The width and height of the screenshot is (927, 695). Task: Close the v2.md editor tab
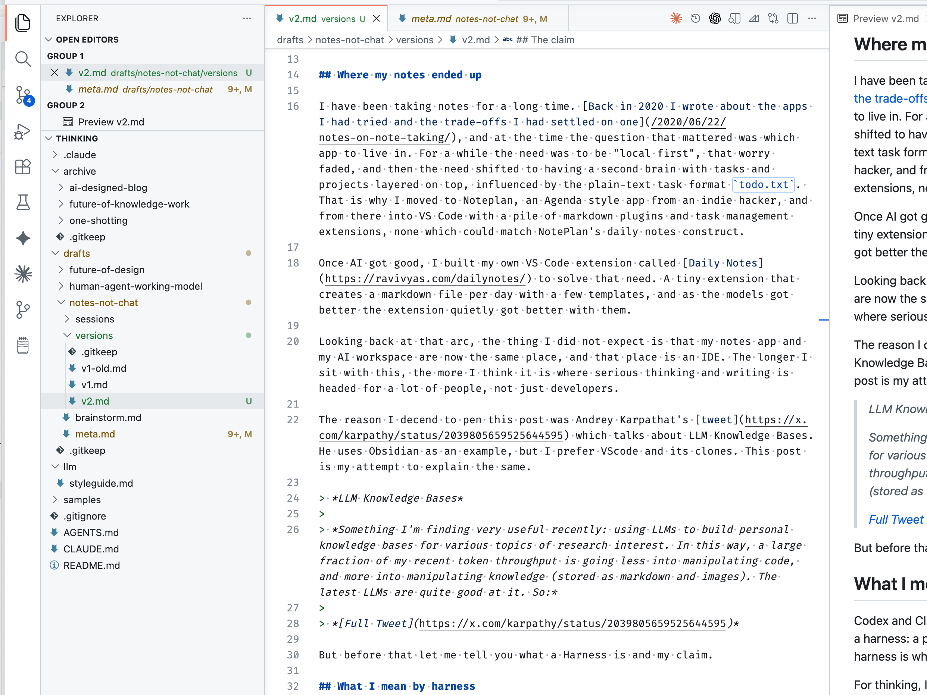tap(376, 18)
